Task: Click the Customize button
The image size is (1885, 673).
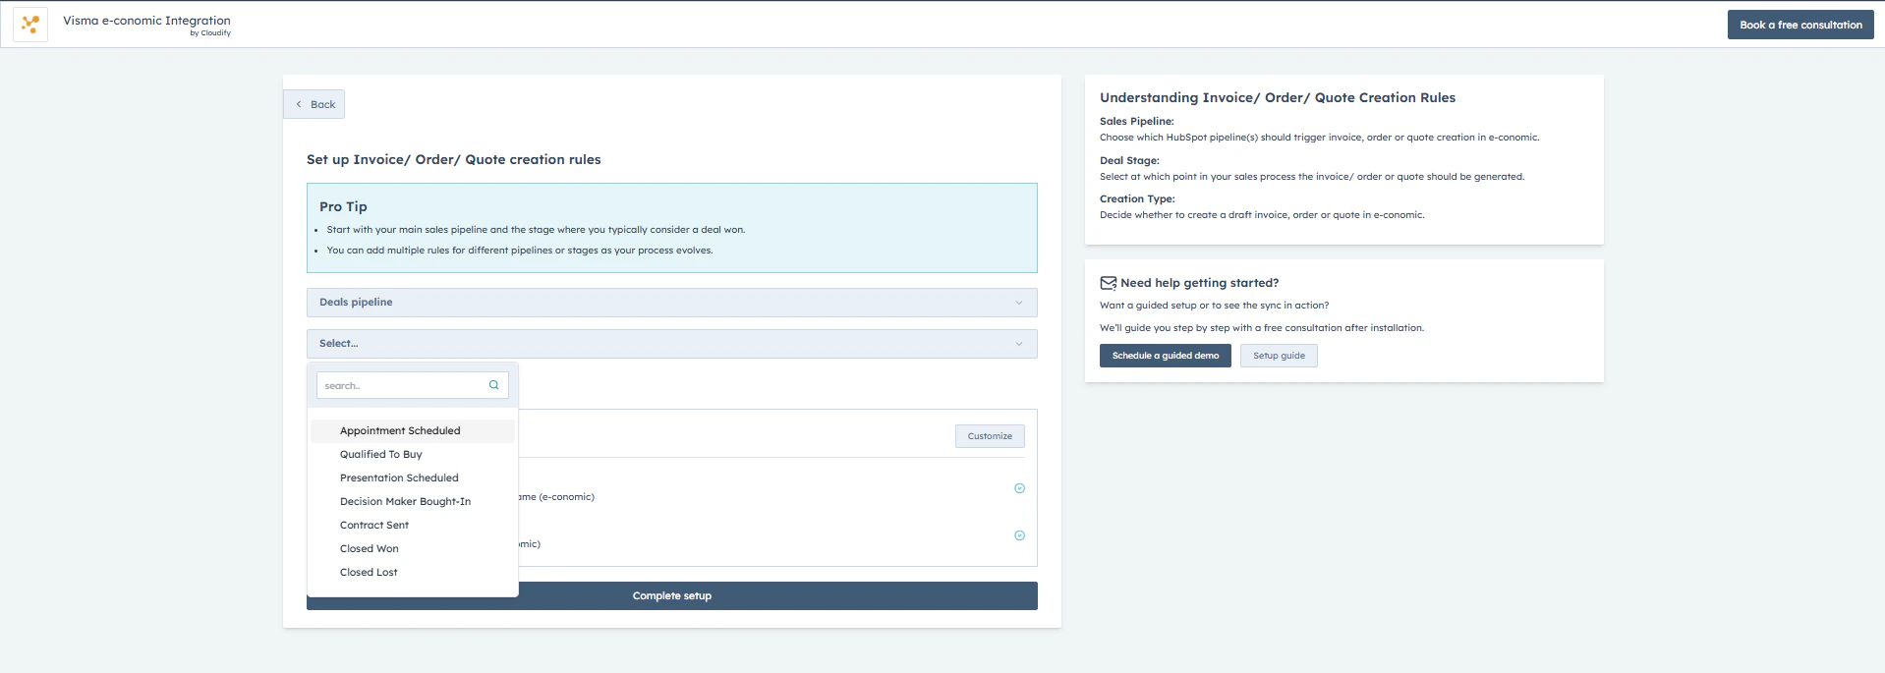Action: tap(990, 436)
